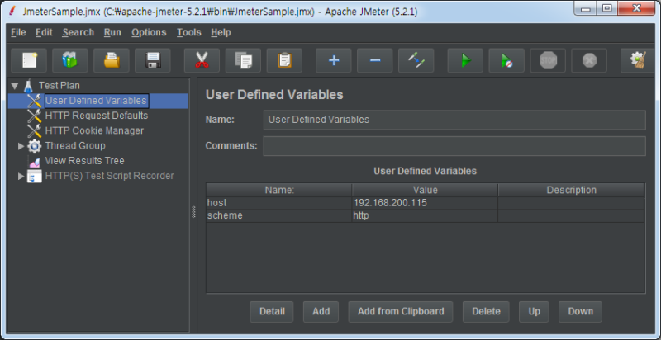This screenshot has height=340, width=661.
Task: Click the 'host' name cell
Action: [x=279, y=203]
